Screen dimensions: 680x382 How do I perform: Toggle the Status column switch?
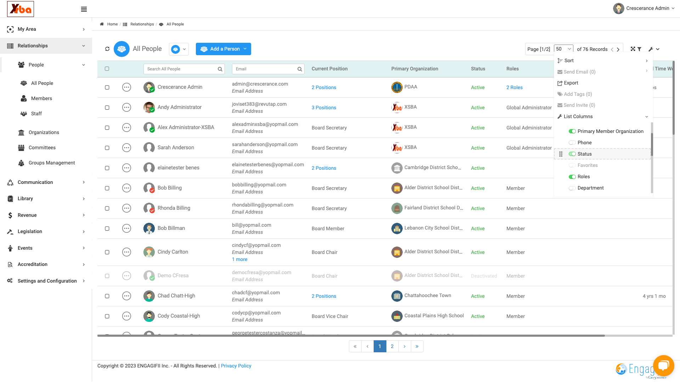[x=572, y=154]
